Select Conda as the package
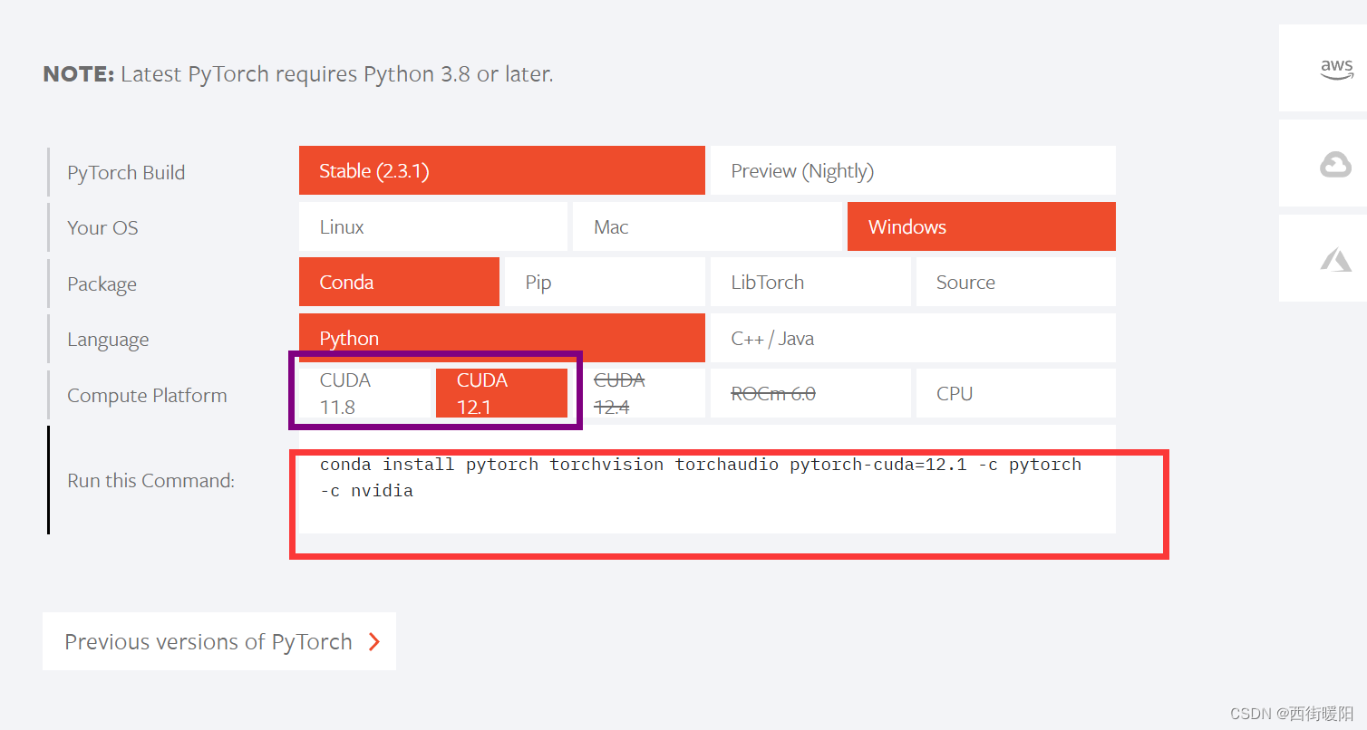 (399, 282)
